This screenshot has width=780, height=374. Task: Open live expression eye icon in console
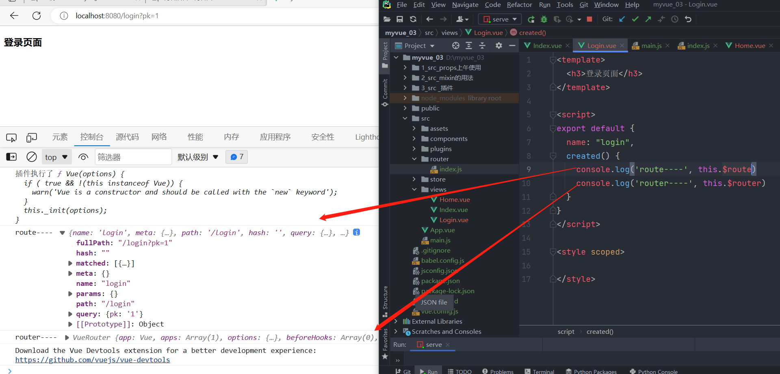coord(83,157)
